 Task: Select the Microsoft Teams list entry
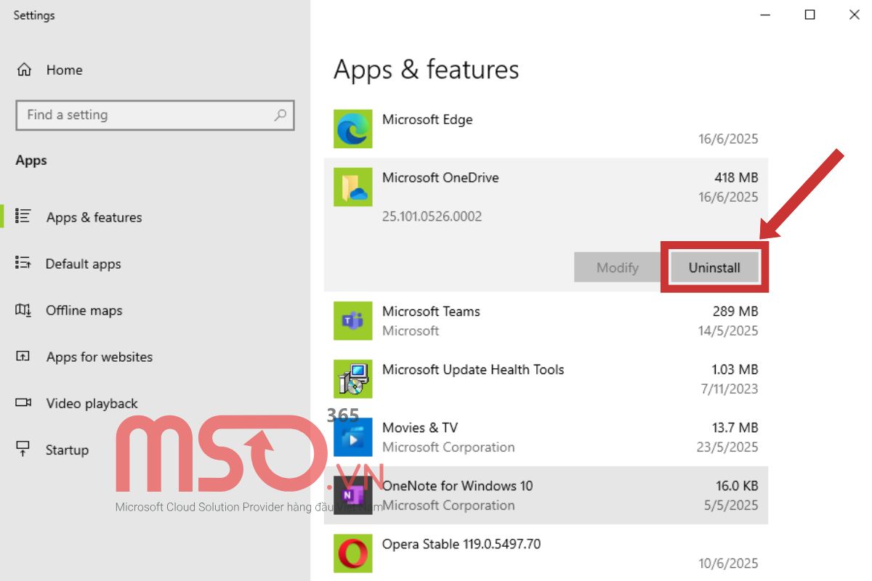pyautogui.click(x=546, y=320)
